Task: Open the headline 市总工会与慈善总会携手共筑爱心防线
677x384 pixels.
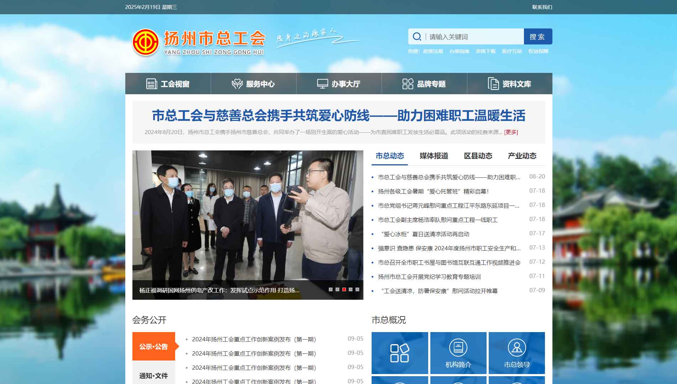Action: [x=338, y=116]
